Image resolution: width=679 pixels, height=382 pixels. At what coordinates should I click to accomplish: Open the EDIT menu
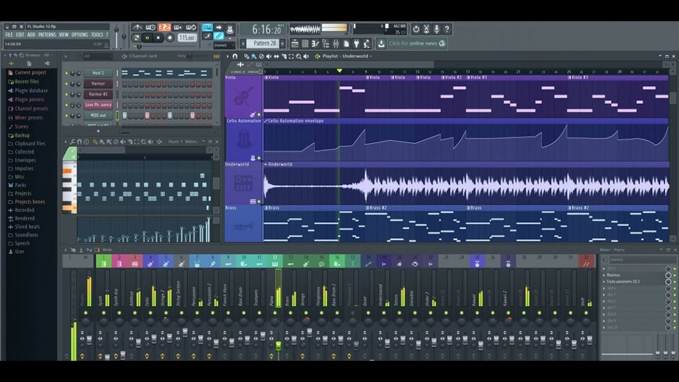[20, 35]
